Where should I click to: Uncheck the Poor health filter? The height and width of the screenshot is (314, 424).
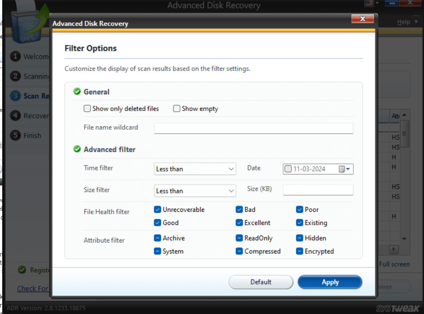pos(299,210)
